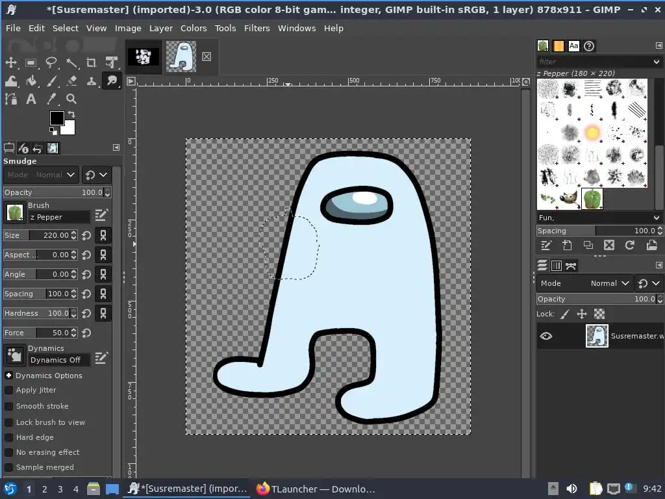Duplicate the selected brush
665x499 pixels.
pyautogui.click(x=588, y=245)
